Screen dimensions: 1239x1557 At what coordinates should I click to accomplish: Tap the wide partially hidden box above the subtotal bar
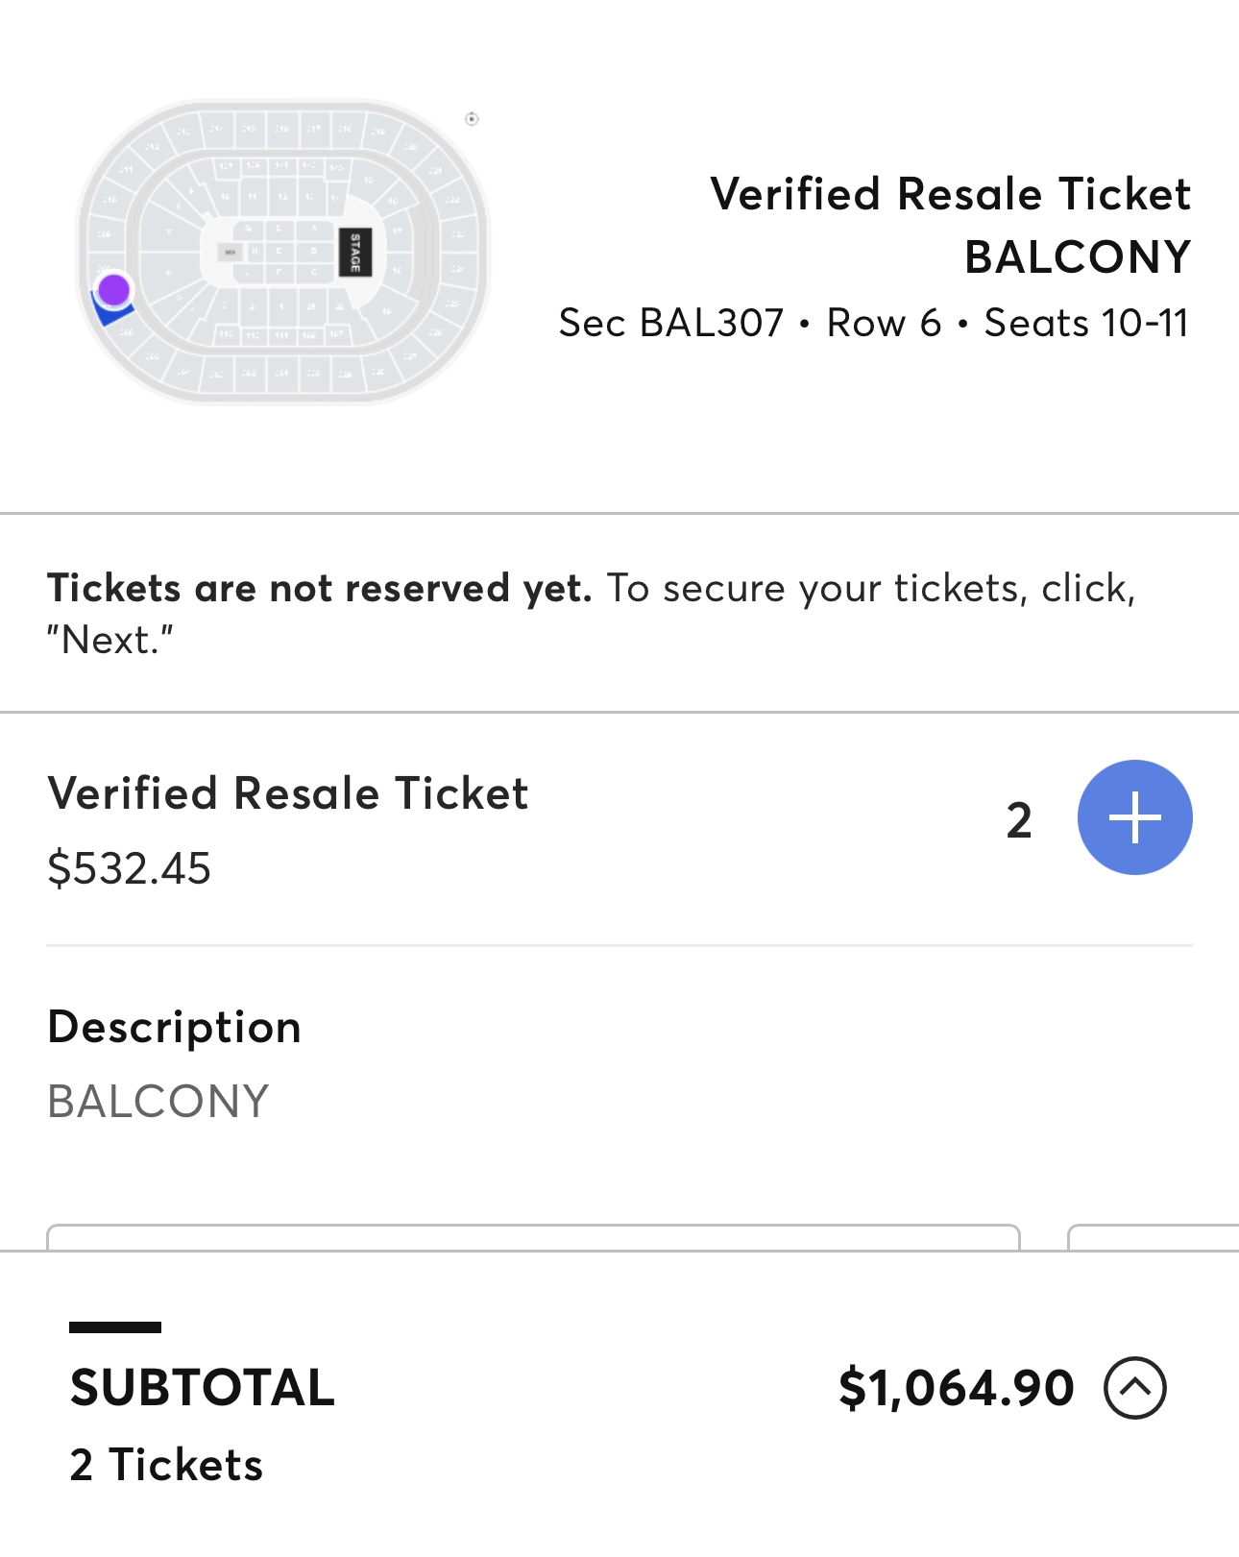533,1236
